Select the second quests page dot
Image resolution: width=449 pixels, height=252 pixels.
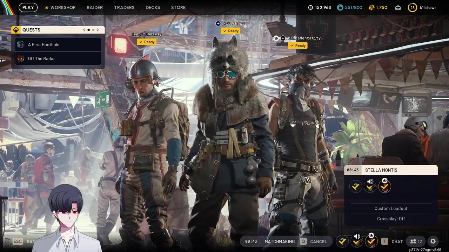[x=93, y=30]
